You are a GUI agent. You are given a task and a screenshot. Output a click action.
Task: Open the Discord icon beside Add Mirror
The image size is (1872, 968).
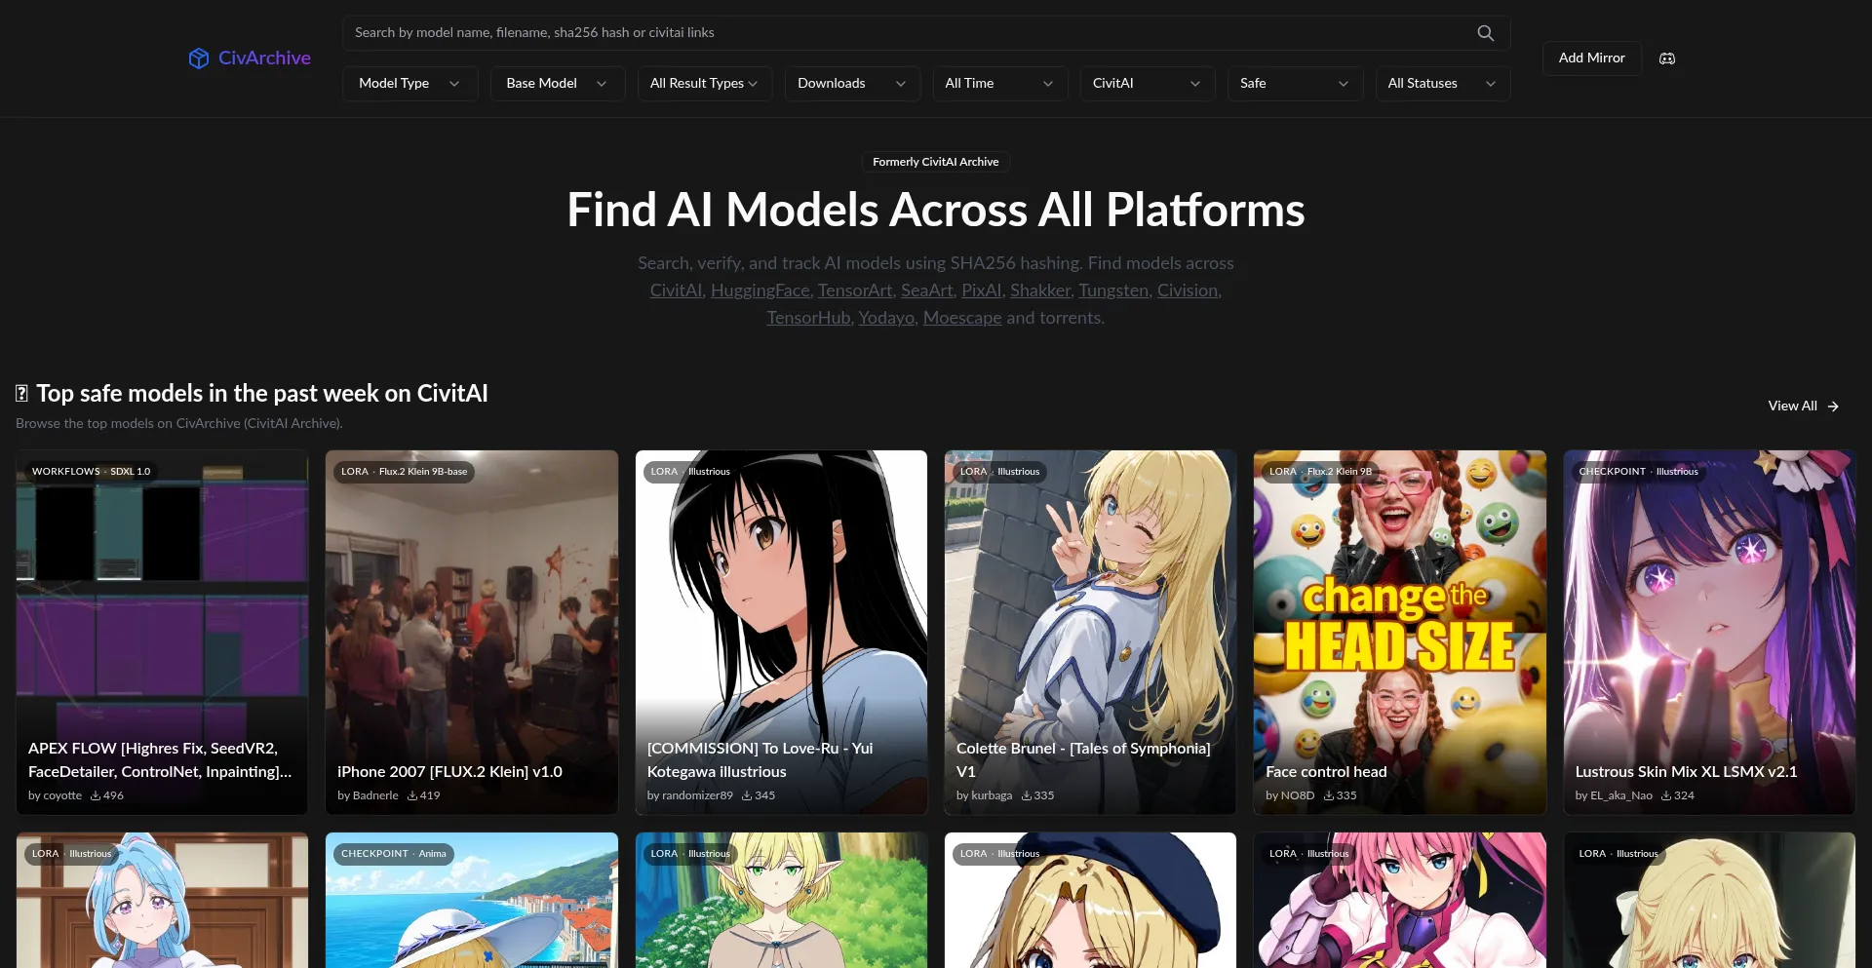click(1667, 58)
